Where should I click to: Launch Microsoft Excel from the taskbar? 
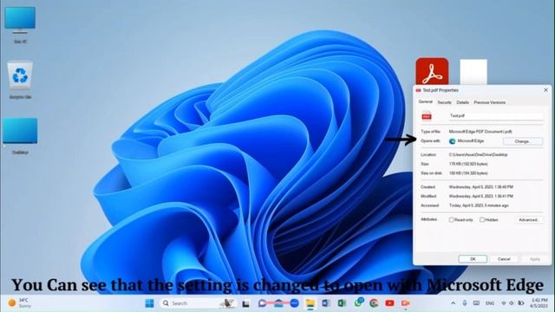[342, 303]
